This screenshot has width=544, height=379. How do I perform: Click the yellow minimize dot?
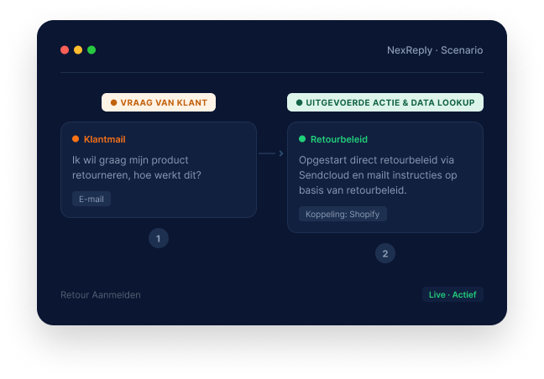point(78,49)
